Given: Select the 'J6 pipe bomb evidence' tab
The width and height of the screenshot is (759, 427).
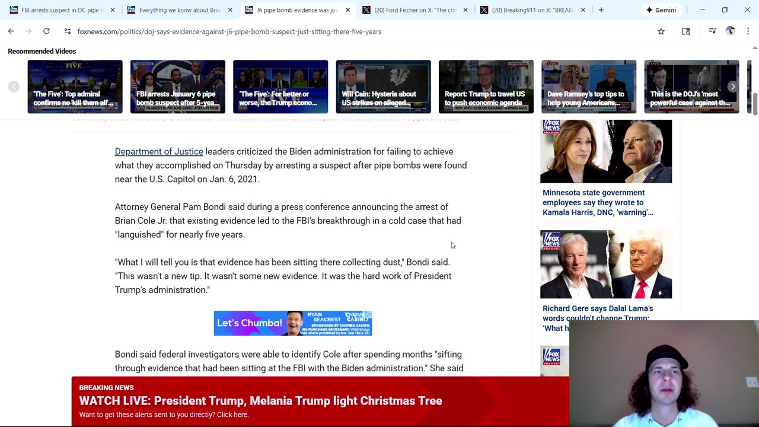Looking at the screenshot, I should click(x=297, y=10).
